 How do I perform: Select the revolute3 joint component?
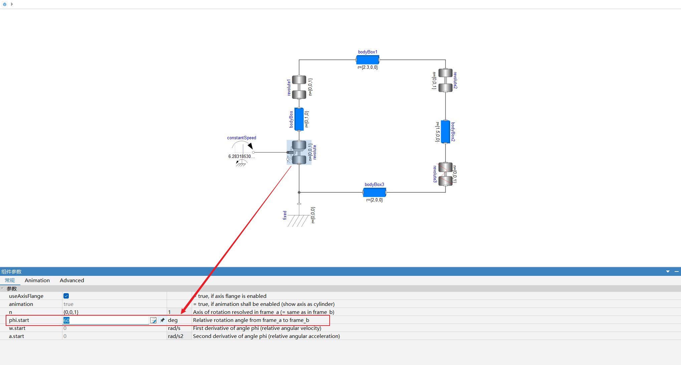pos(445,174)
